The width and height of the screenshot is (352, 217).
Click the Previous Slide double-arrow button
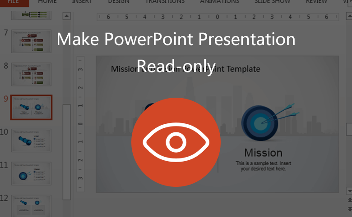point(350,199)
